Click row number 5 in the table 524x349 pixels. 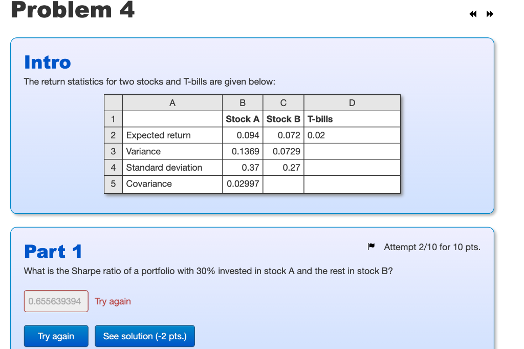[113, 183]
